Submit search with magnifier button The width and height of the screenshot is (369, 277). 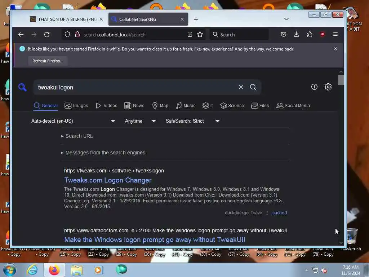coord(253,87)
